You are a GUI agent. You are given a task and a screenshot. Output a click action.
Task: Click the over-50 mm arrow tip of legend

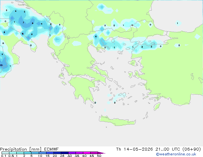pyautogui.click(x=101, y=153)
